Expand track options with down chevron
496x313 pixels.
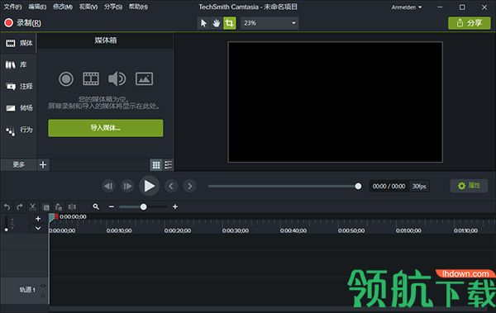[x=38, y=228]
